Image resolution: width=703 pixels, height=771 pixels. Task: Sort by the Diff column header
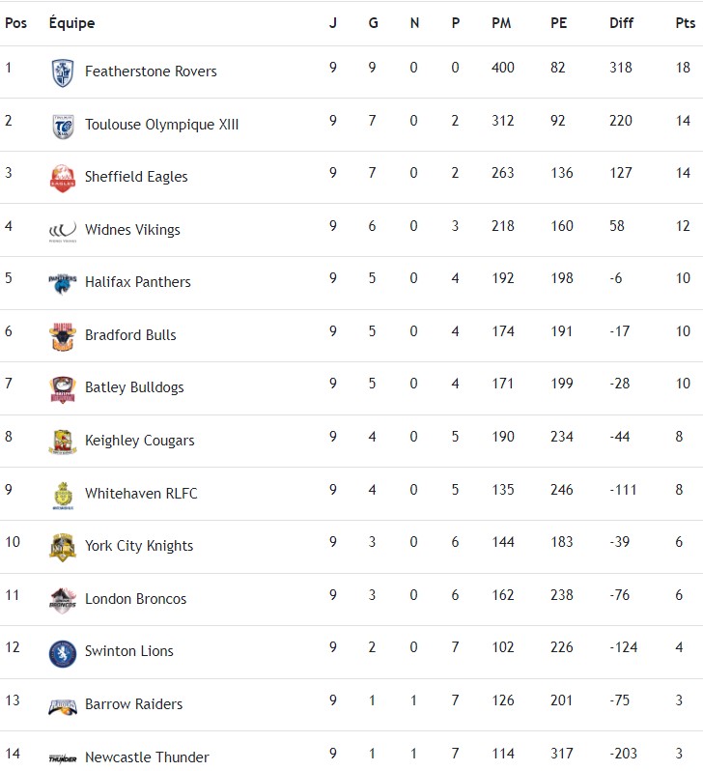coord(621,23)
